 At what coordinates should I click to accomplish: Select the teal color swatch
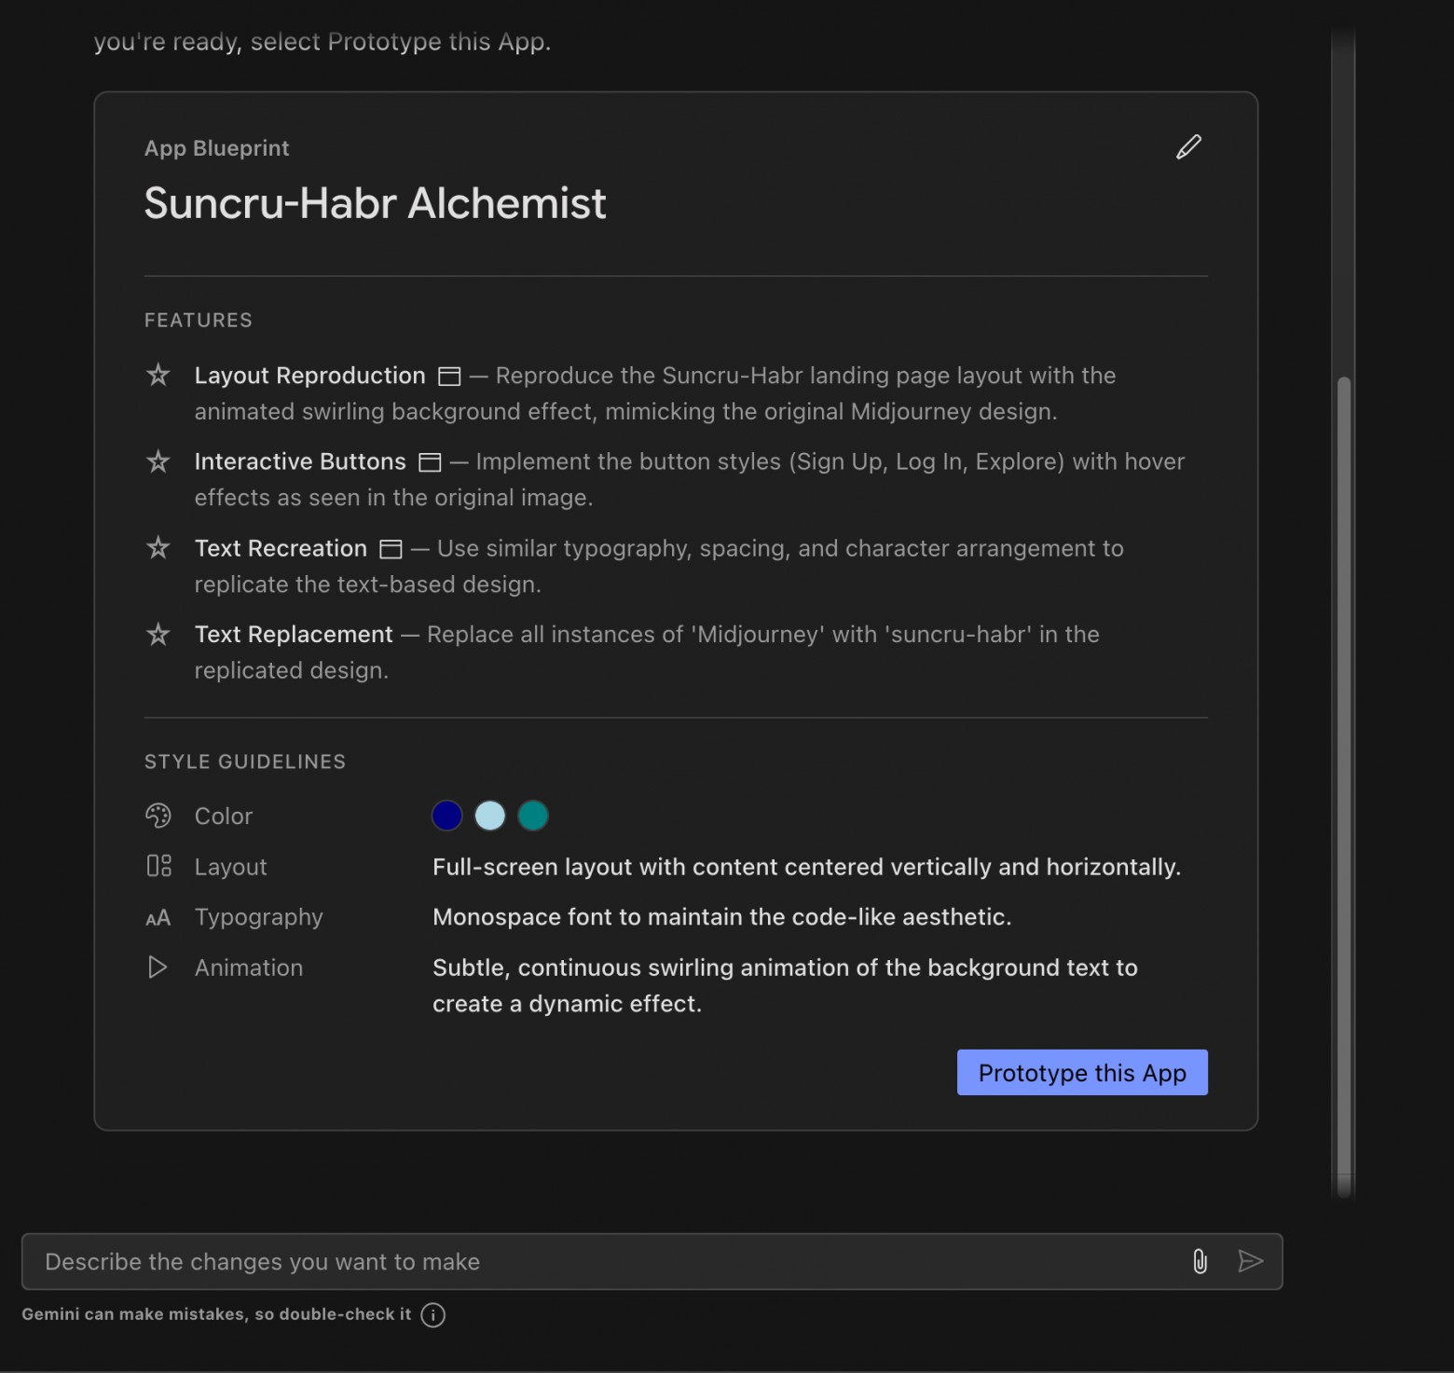click(x=533, y=816)
